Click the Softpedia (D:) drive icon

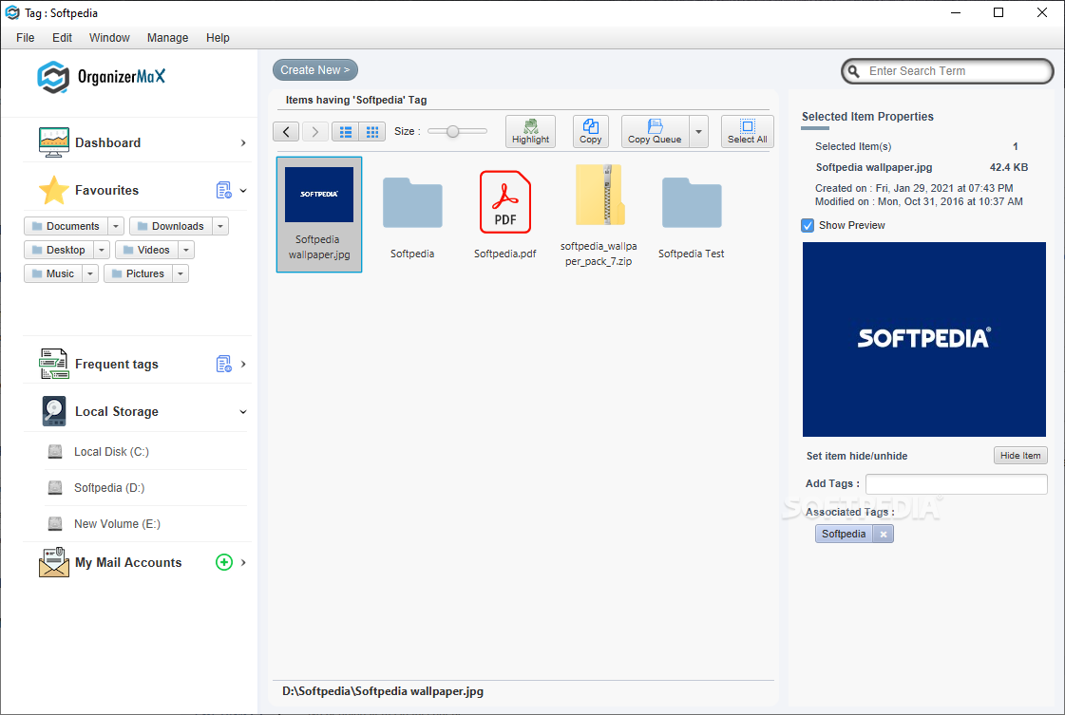(56, 487)
